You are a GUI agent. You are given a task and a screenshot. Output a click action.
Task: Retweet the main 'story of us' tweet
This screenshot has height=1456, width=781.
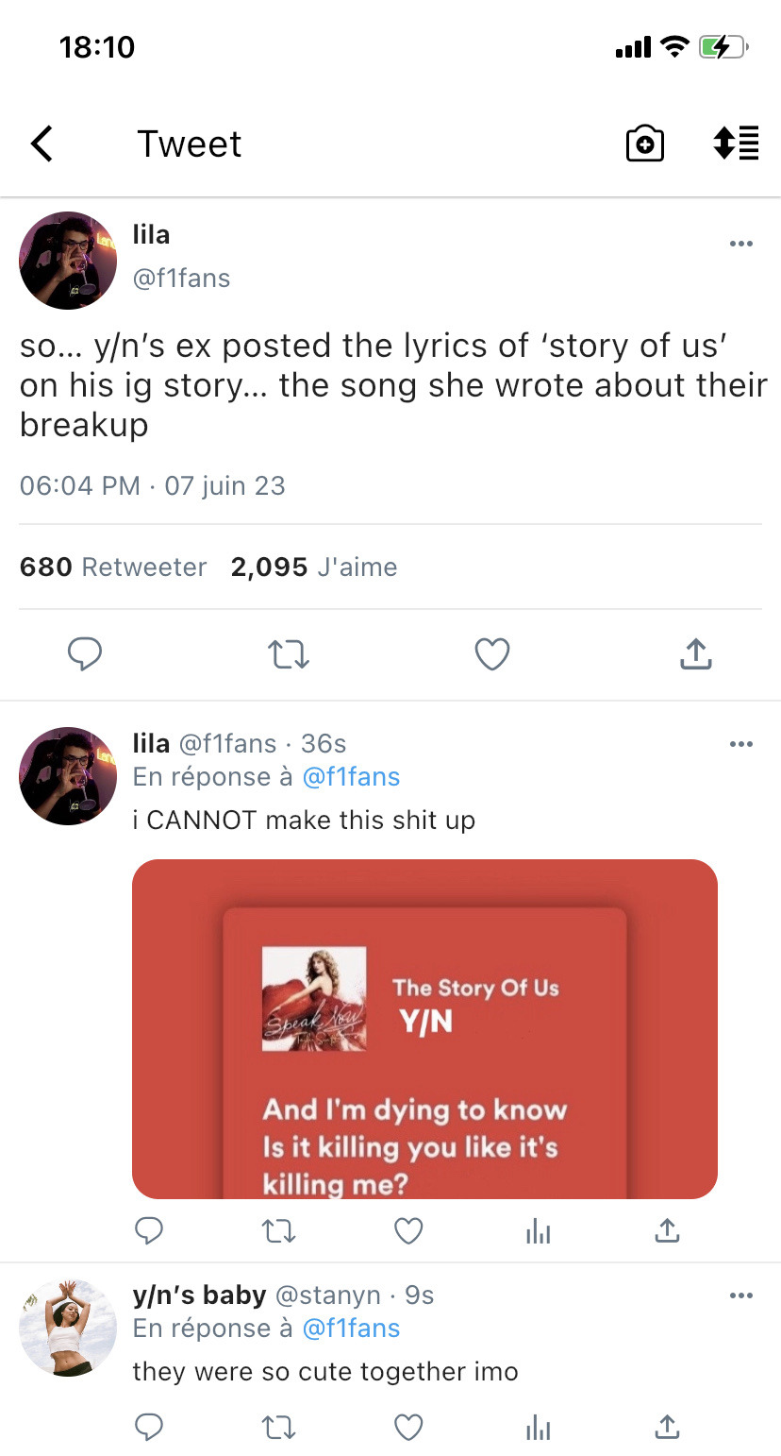tap(289, 653)
